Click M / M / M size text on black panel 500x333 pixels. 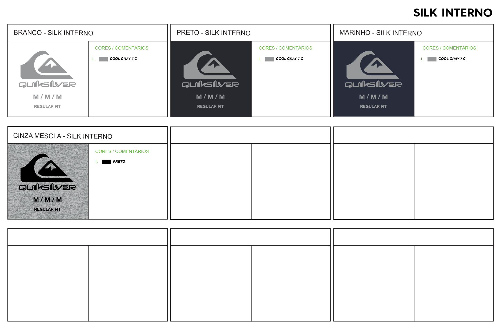pos(211,97)
